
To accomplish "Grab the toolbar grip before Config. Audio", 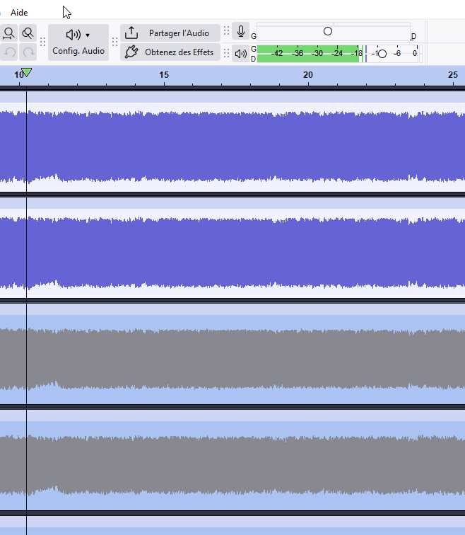I will point(42,42).
